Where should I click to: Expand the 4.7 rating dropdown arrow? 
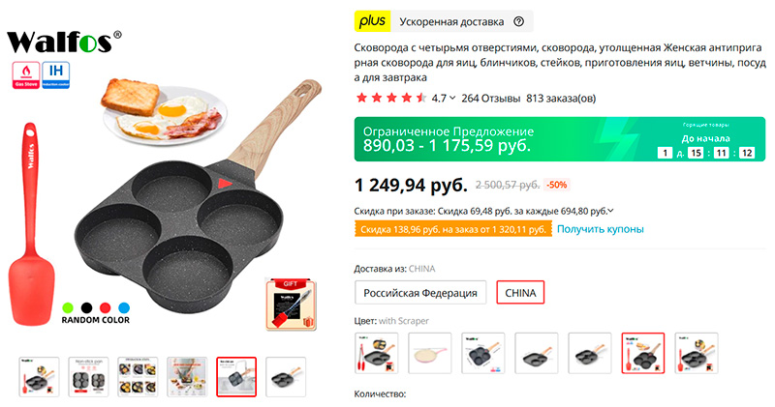click(x=452, y=99)
